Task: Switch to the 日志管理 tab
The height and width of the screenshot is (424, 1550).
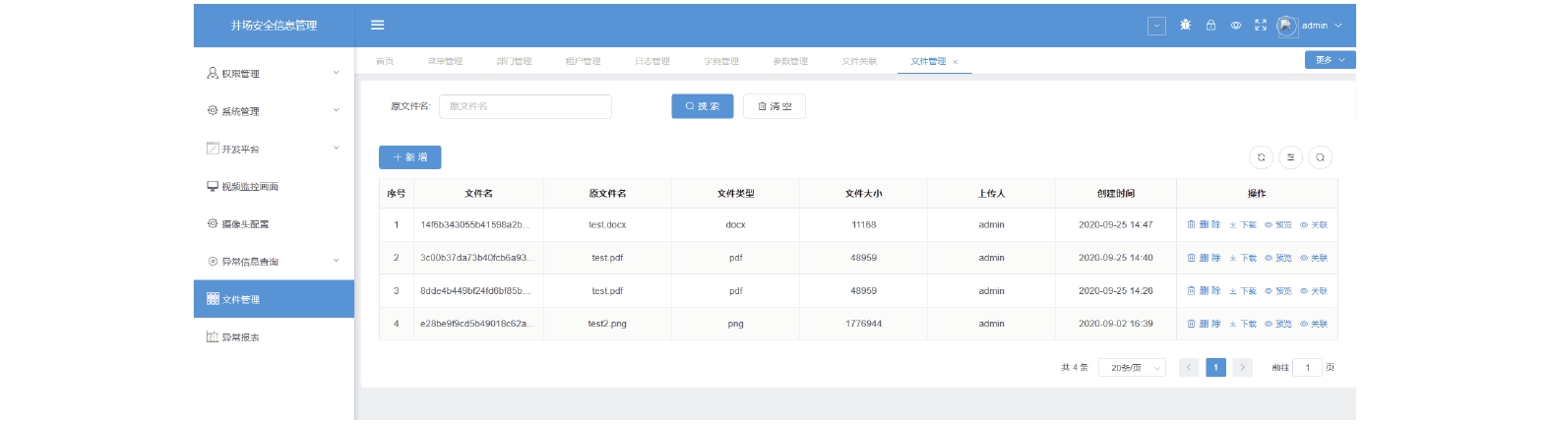Action: coord(651,61)
